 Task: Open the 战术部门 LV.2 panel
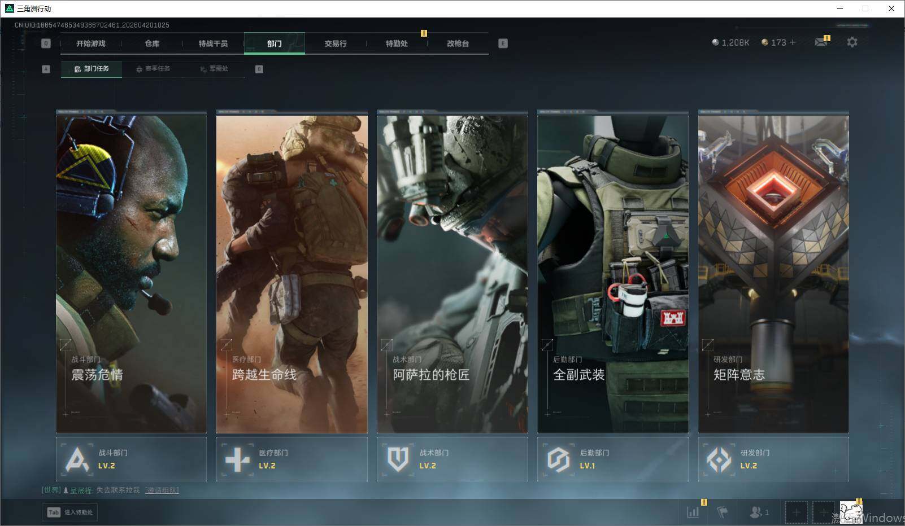pyautogui.click(x=452, y=459)
